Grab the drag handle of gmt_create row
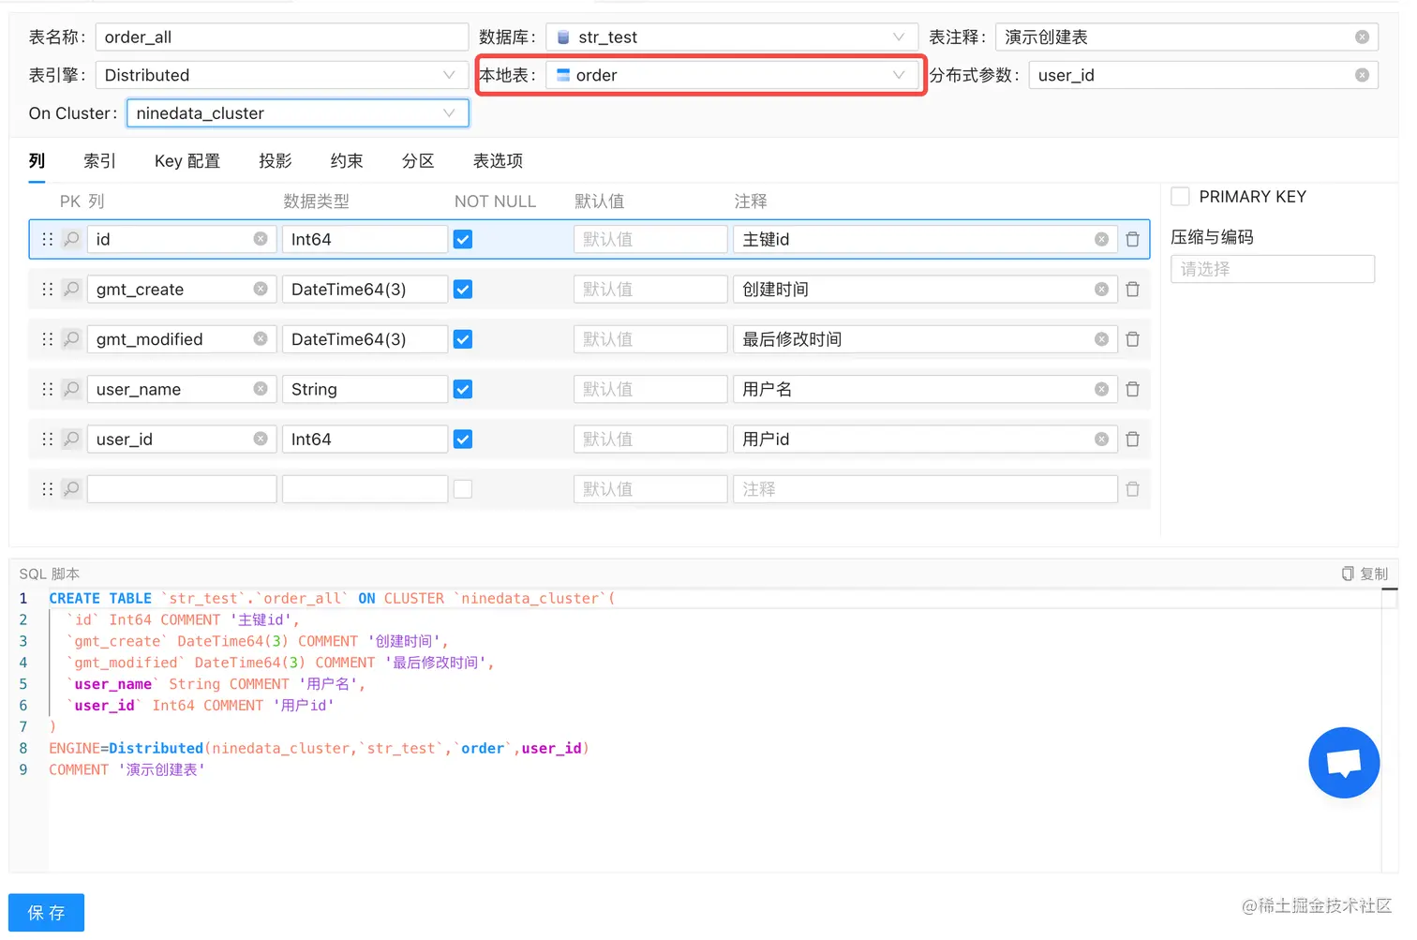Image resolution: width=1417 pixels, height=940 pixels. point(47,289)
